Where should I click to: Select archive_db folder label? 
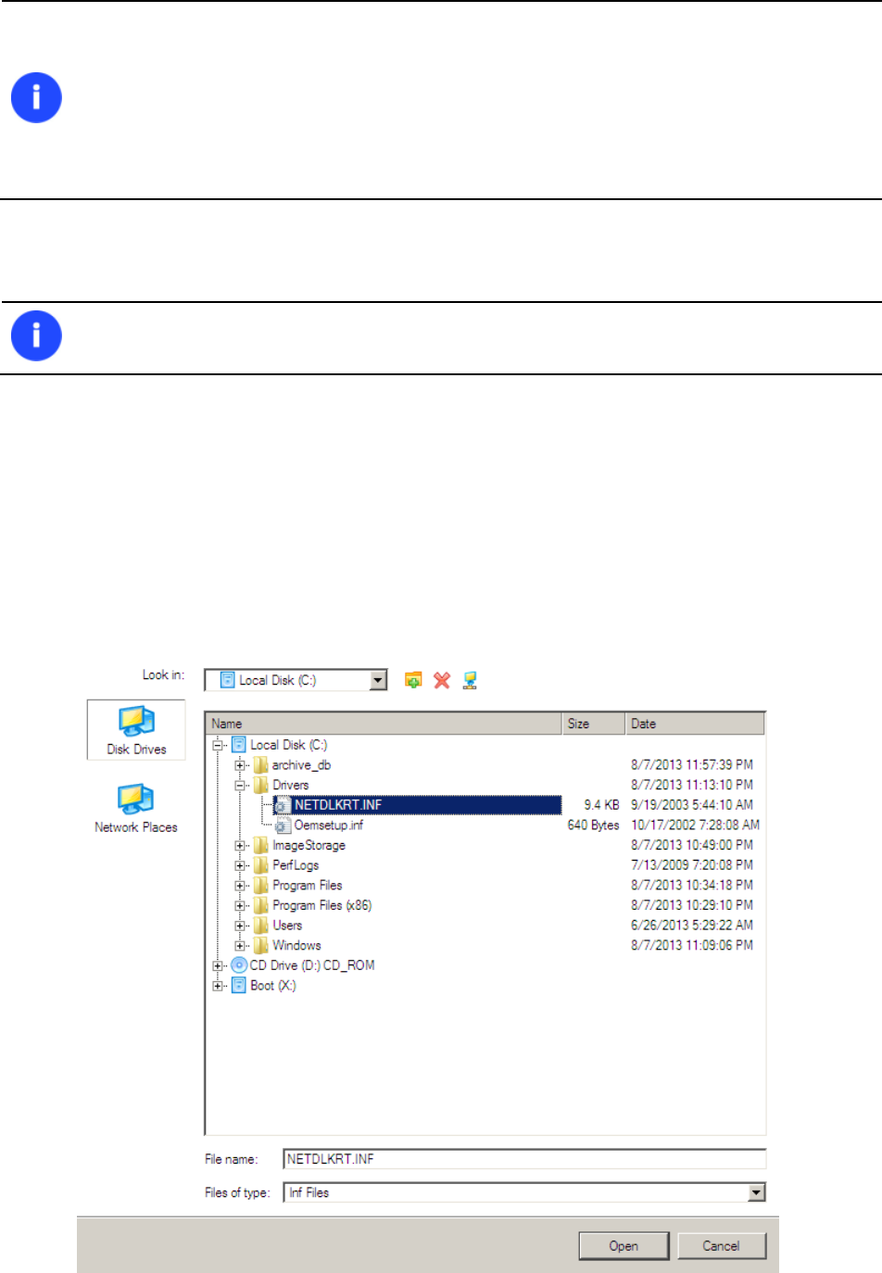coord(301,765)
